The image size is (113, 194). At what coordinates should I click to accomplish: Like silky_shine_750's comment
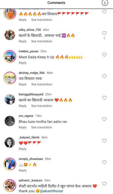pyautogui.click(x=104, y=33)
